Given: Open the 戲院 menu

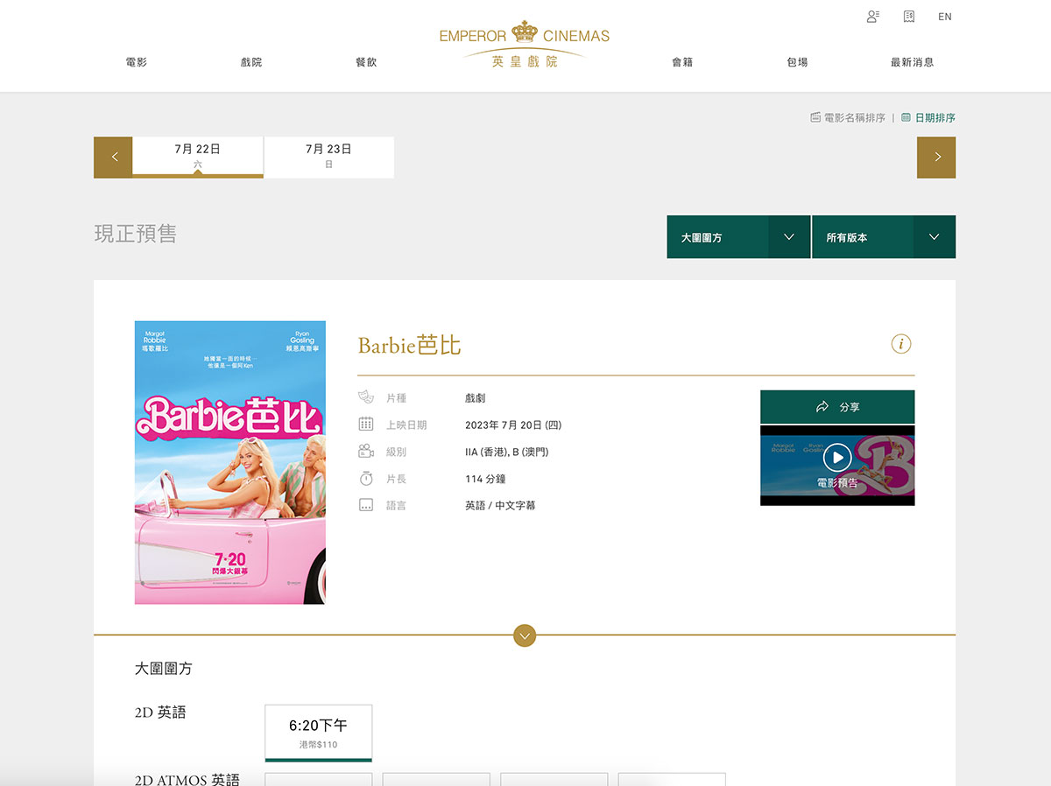Looking at the screenshot, I should [x=251, y=62].
